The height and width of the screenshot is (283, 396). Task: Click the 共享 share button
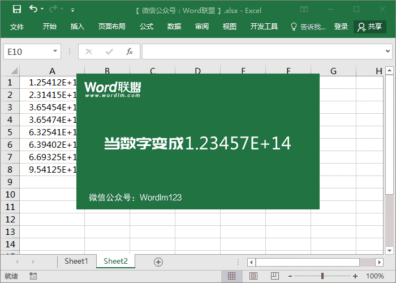[370, 27]
